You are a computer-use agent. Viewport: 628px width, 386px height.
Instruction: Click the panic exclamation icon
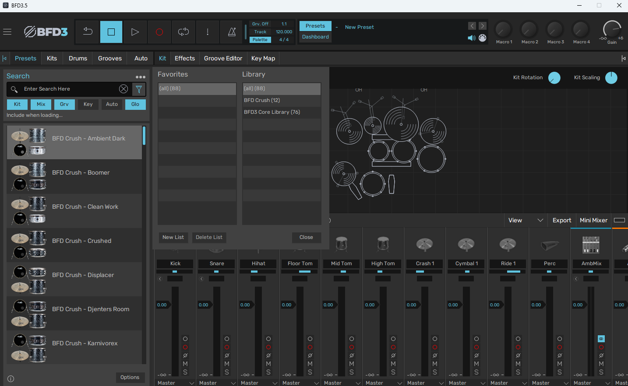point(208,32)
